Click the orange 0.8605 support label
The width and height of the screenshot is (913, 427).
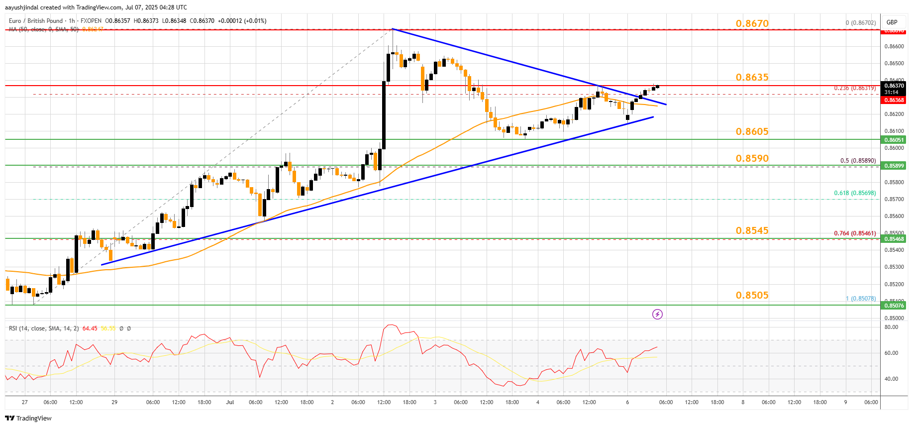[752, 131]
